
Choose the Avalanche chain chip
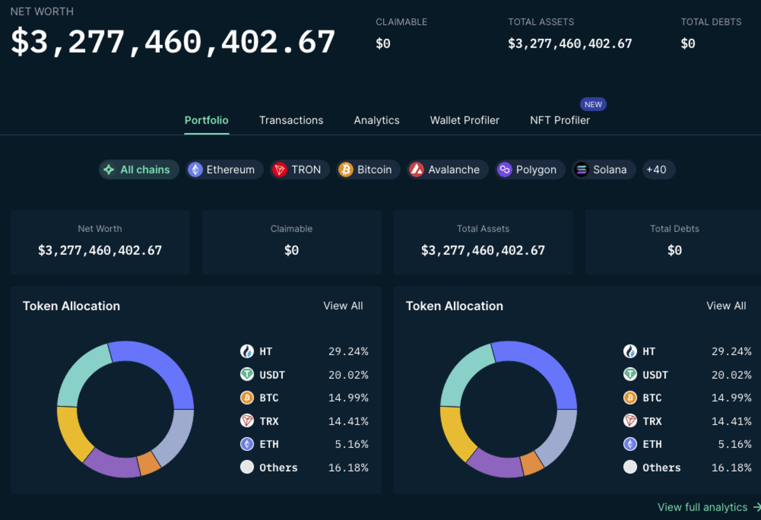447,169
